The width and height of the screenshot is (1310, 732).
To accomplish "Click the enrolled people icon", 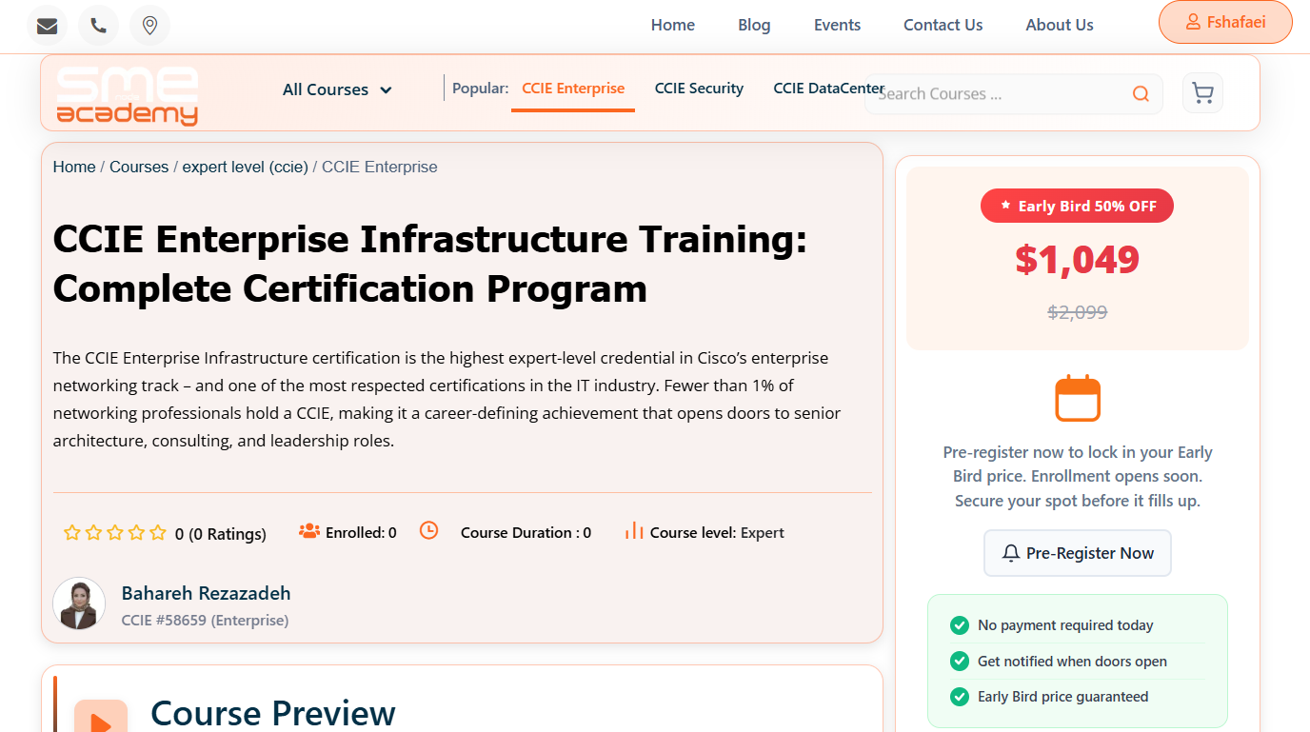I will pos(309,531).
